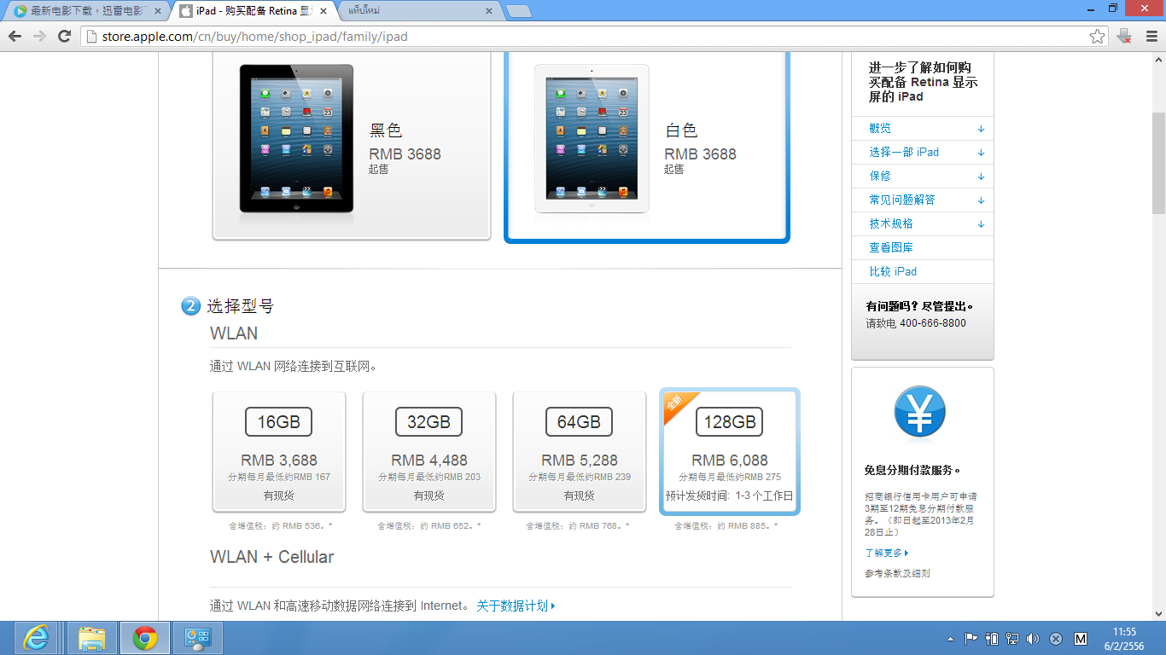Check the battery power tray icon
Screen dimensions: 1166x655
pyautogui.click(x=992, y=639)
